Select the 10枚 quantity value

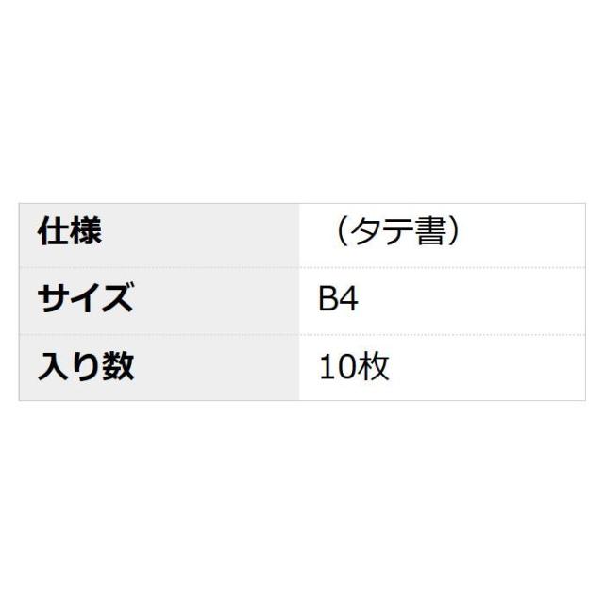pyautogui.click(x=354, y=366)
